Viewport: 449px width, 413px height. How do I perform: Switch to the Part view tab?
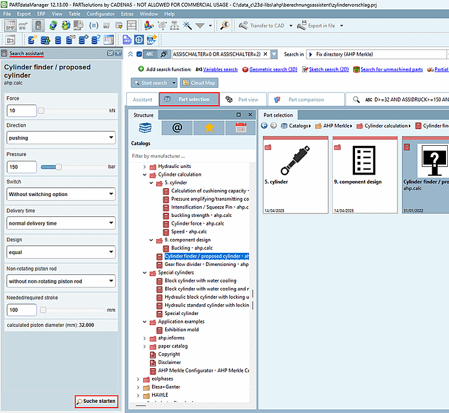244,99
